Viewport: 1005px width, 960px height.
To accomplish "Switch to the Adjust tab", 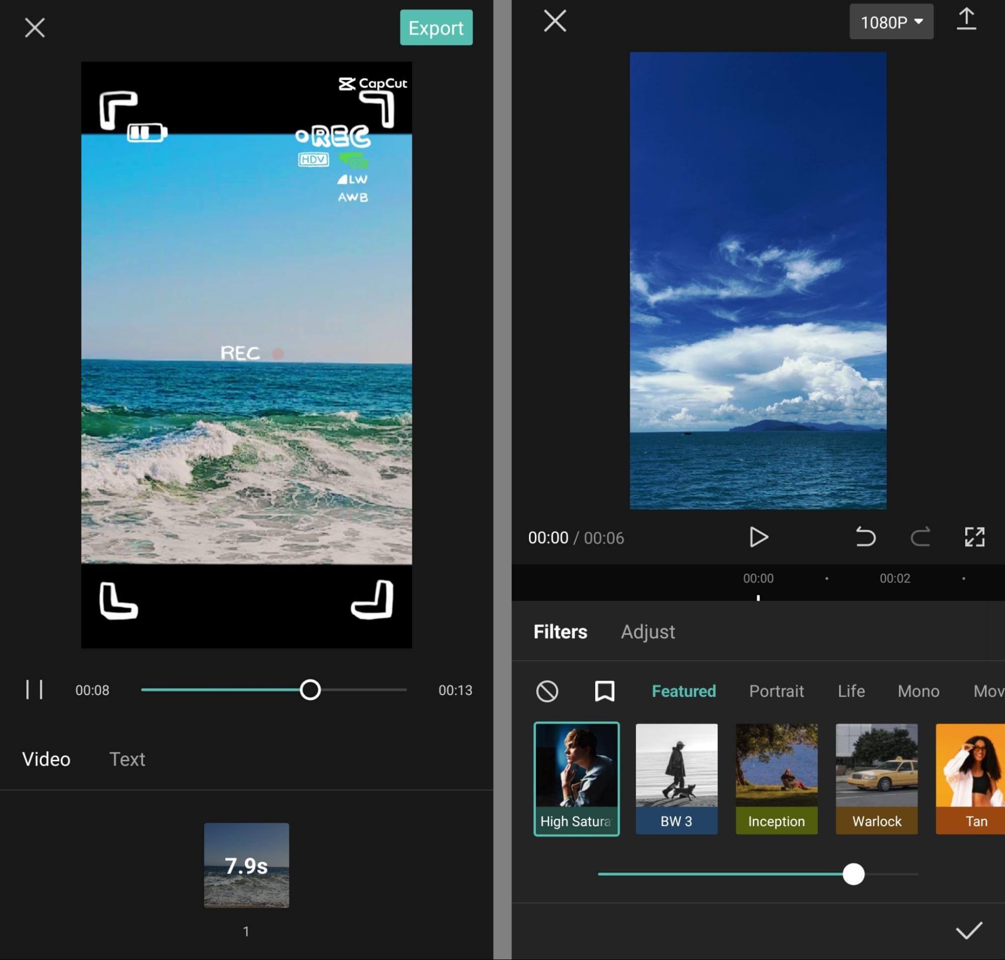I will [648, 632].
